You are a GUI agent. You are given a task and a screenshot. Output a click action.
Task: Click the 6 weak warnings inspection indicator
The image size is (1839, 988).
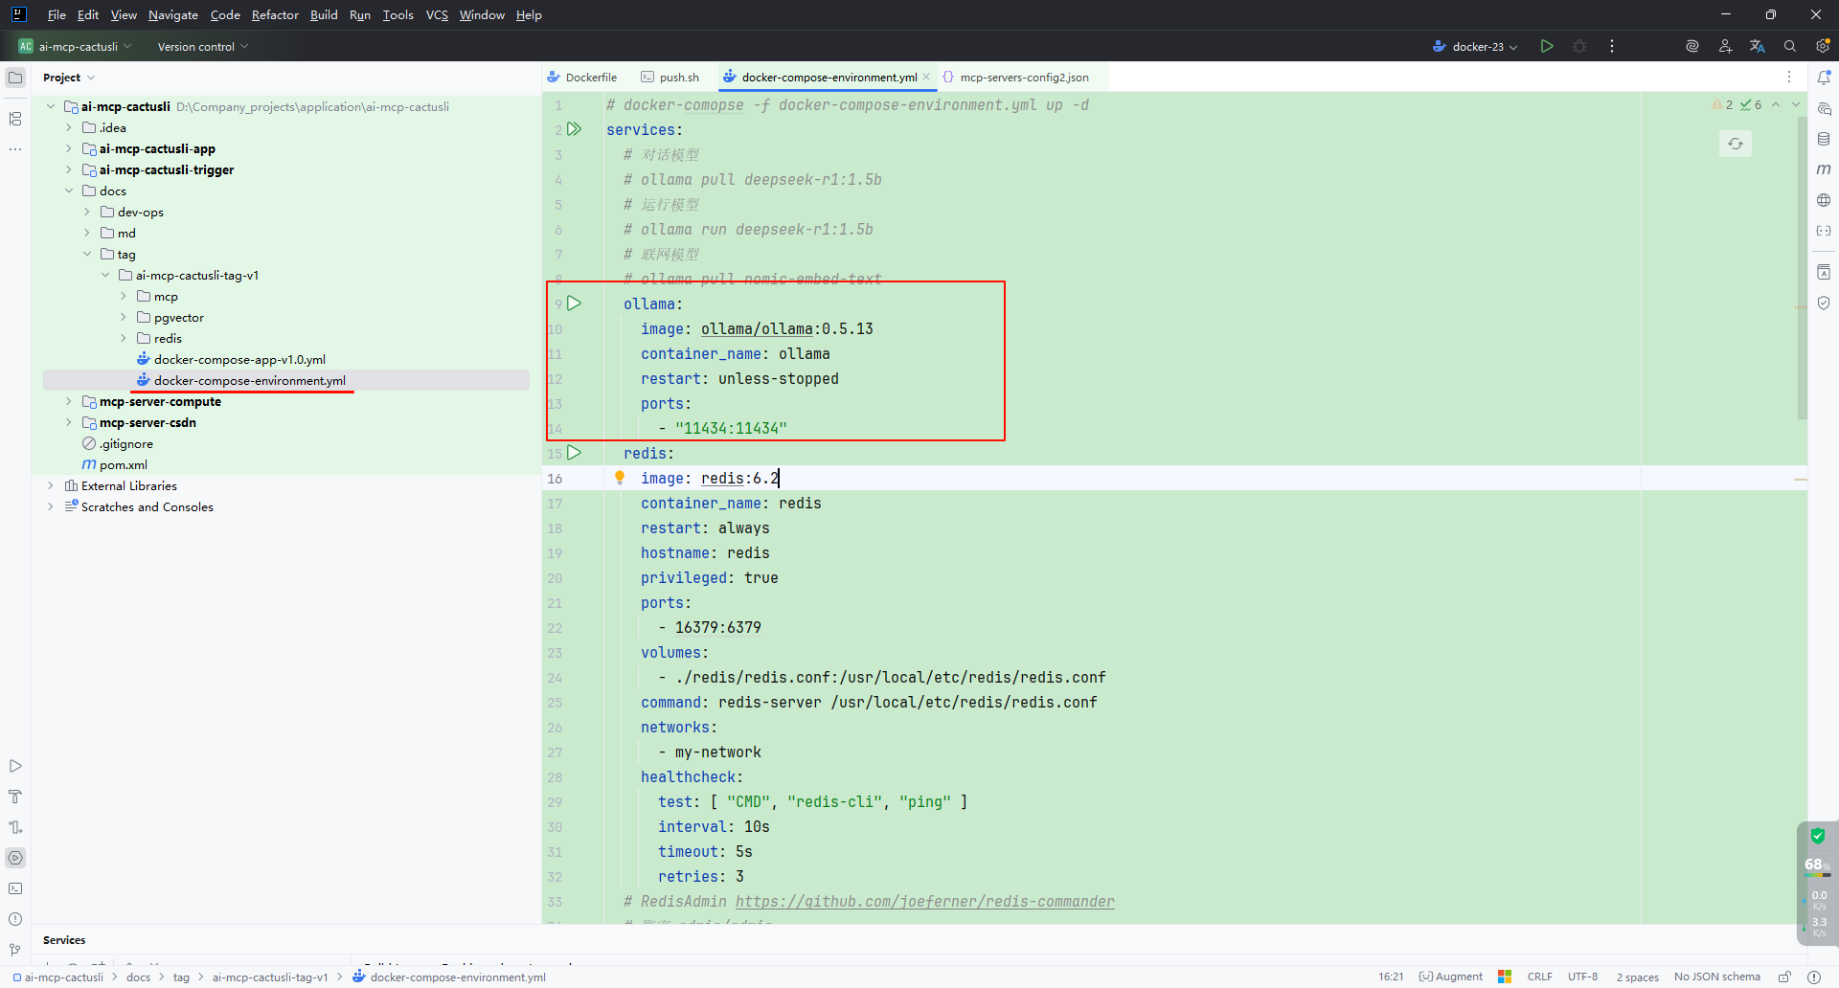click(x=1751, y=104)
